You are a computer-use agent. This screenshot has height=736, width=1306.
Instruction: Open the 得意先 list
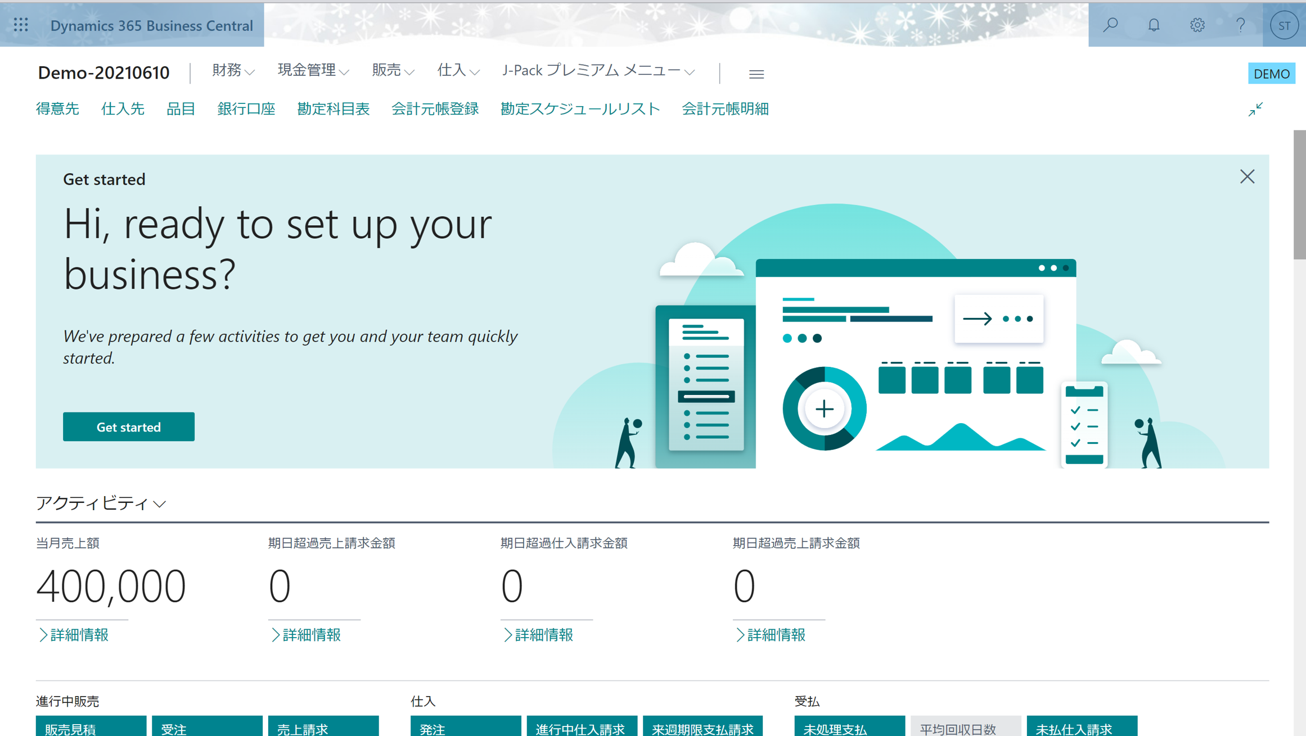[57, 109]
